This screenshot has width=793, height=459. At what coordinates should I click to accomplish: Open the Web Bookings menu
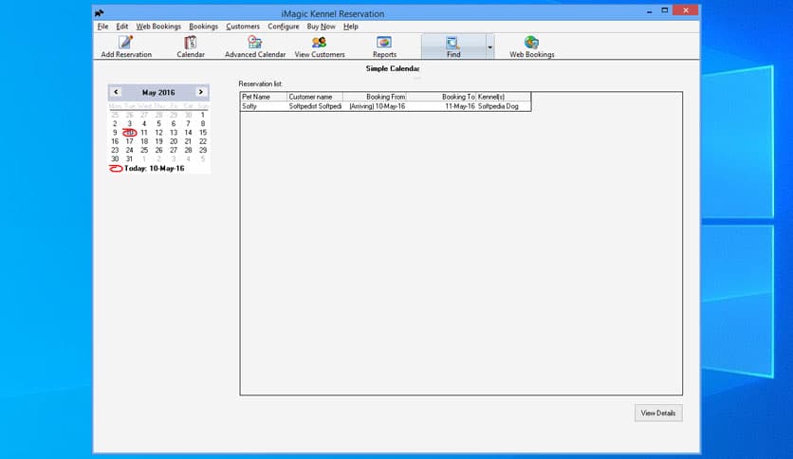[158, 27]
